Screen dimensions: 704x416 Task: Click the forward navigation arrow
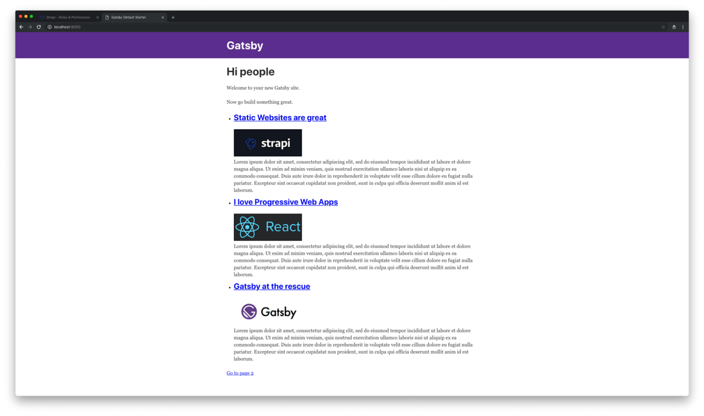click(x=30, y=27)
